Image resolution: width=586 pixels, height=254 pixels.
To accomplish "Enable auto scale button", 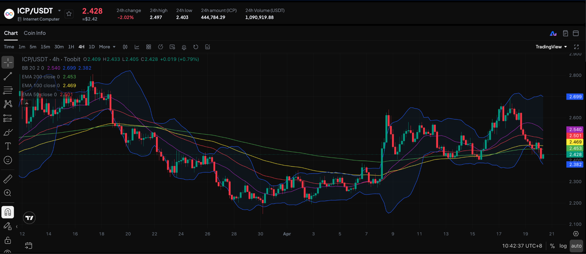I will (x=576, y=246).
